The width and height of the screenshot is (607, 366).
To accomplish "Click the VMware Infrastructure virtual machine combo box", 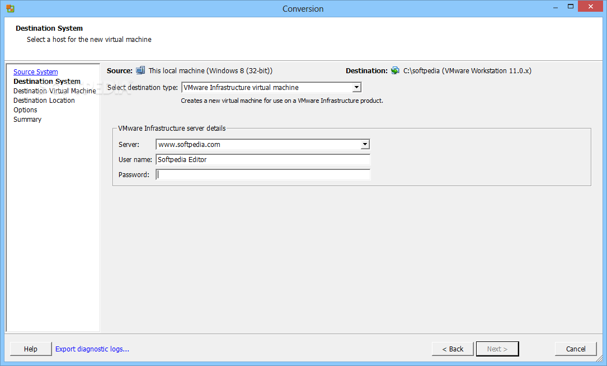I will click(x=271, y=87).
